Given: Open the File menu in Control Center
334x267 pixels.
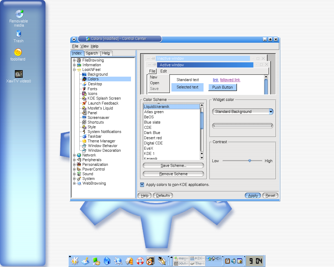Looking at the screenshot, I should 75,46.
